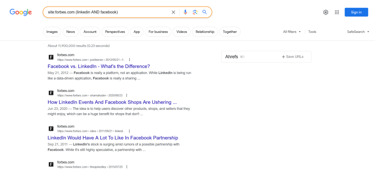Click the Ahrefs panel title text

[232, 57]
